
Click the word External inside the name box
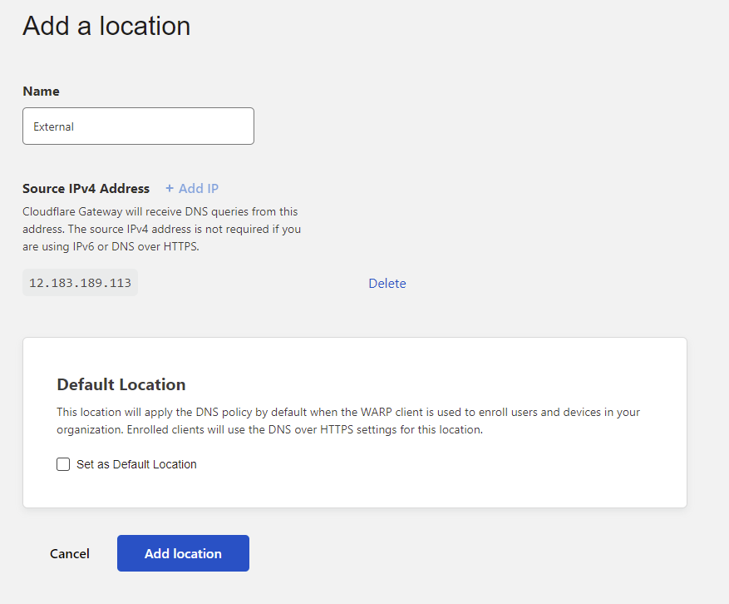pyautogui.click(x=53, y=126)
